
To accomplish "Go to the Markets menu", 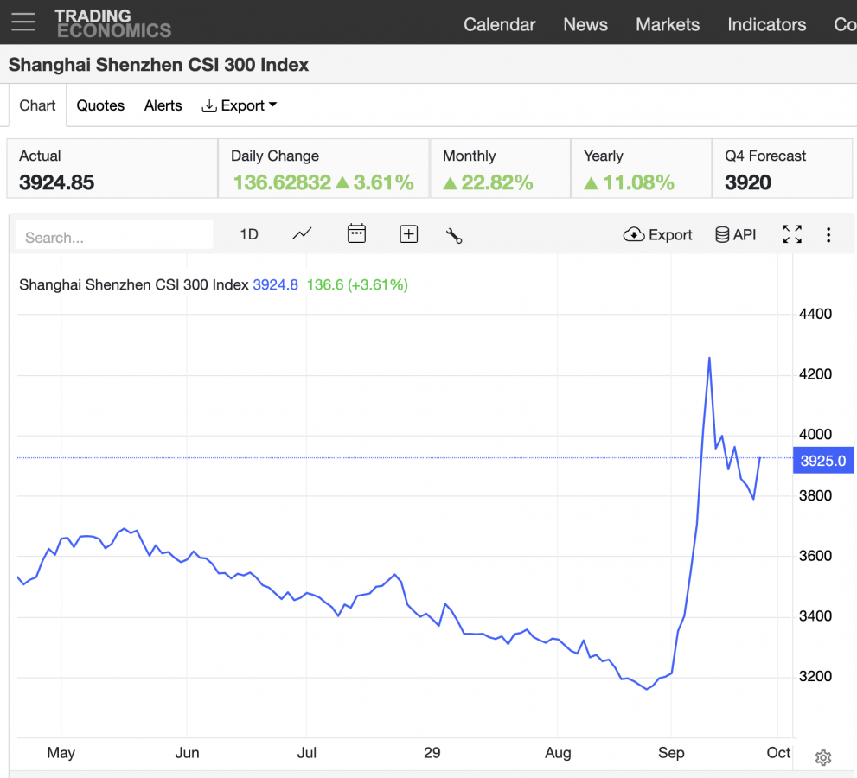I will 668,24.
